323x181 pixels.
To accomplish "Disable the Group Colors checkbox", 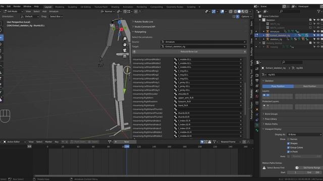I will pos(288,147).
